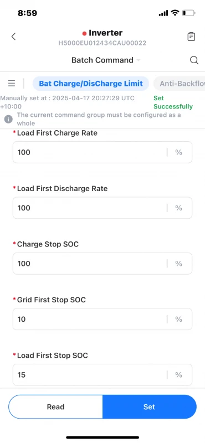The image size is (205, 443).
Task: Select Bat Charge/DisCharge Limit tab
Action: tap(91, 84)
